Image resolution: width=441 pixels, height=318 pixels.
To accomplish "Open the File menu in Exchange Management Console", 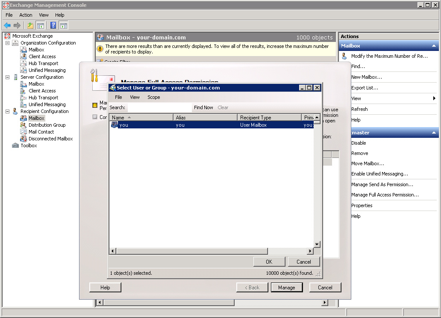I will [9, 15].
